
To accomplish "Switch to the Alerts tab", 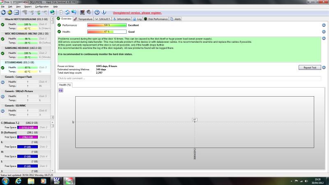I will [x=176, y=19].
